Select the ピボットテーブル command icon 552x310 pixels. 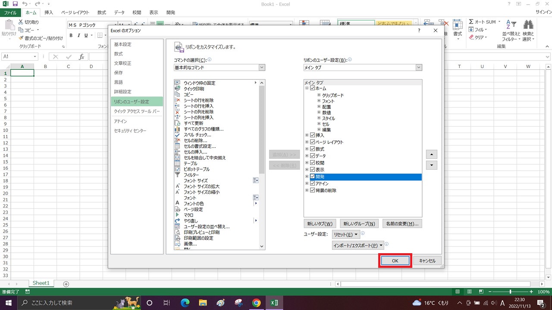pyautogui.click(x=177, y=169)
